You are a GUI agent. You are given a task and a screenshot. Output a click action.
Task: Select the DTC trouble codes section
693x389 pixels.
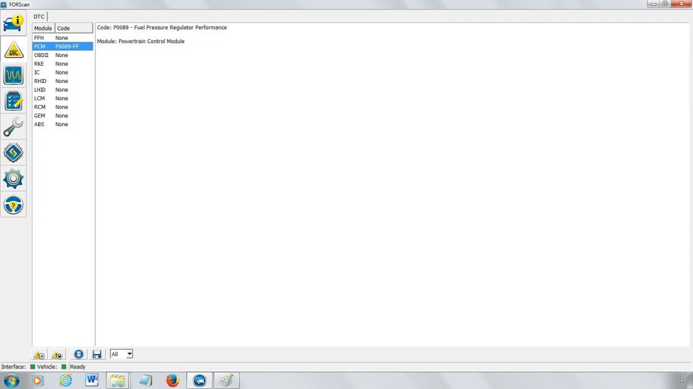[13, 50]
